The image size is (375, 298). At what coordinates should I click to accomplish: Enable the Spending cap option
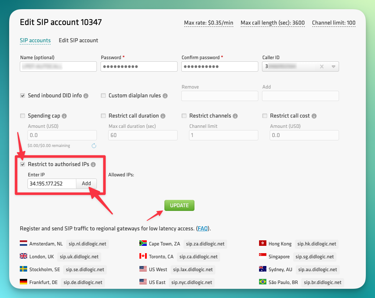click(22, 116)
